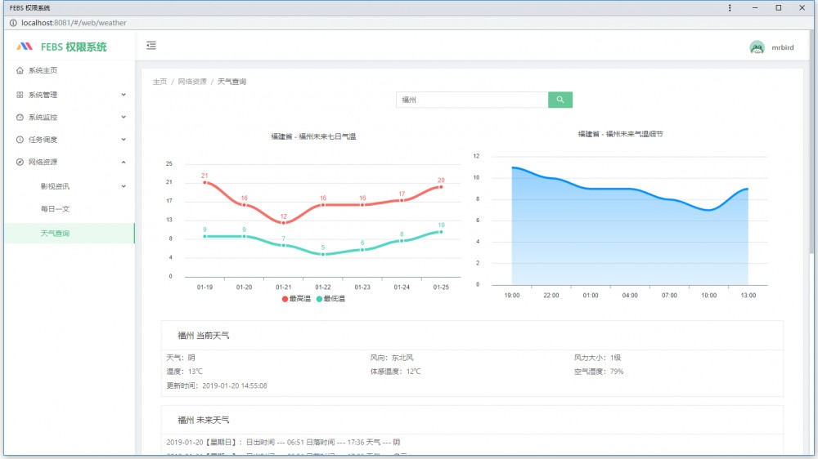
Task: Click the compass icon beside 网络资源
Action: pyautogui.click(x=20, y=162)
